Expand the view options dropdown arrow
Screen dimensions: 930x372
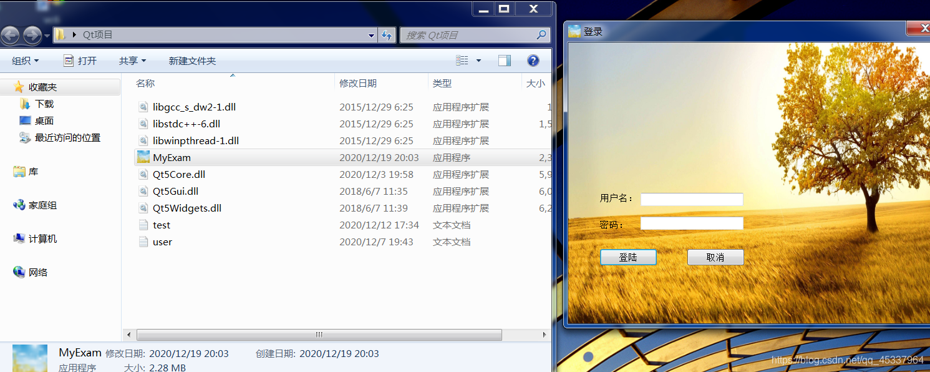pos(478,61)
